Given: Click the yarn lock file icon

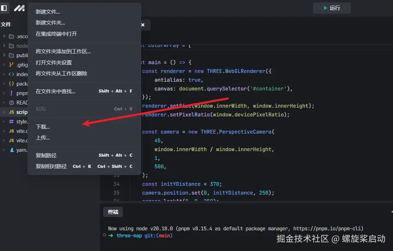Looking at the screenshot, I should (12, 150).
